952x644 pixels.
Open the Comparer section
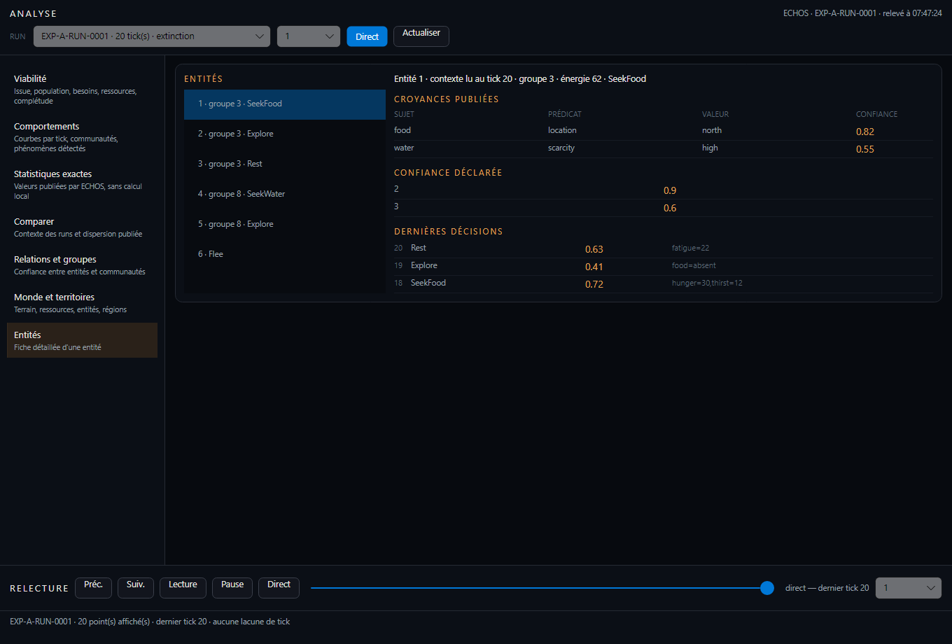(x=82, y=227)
